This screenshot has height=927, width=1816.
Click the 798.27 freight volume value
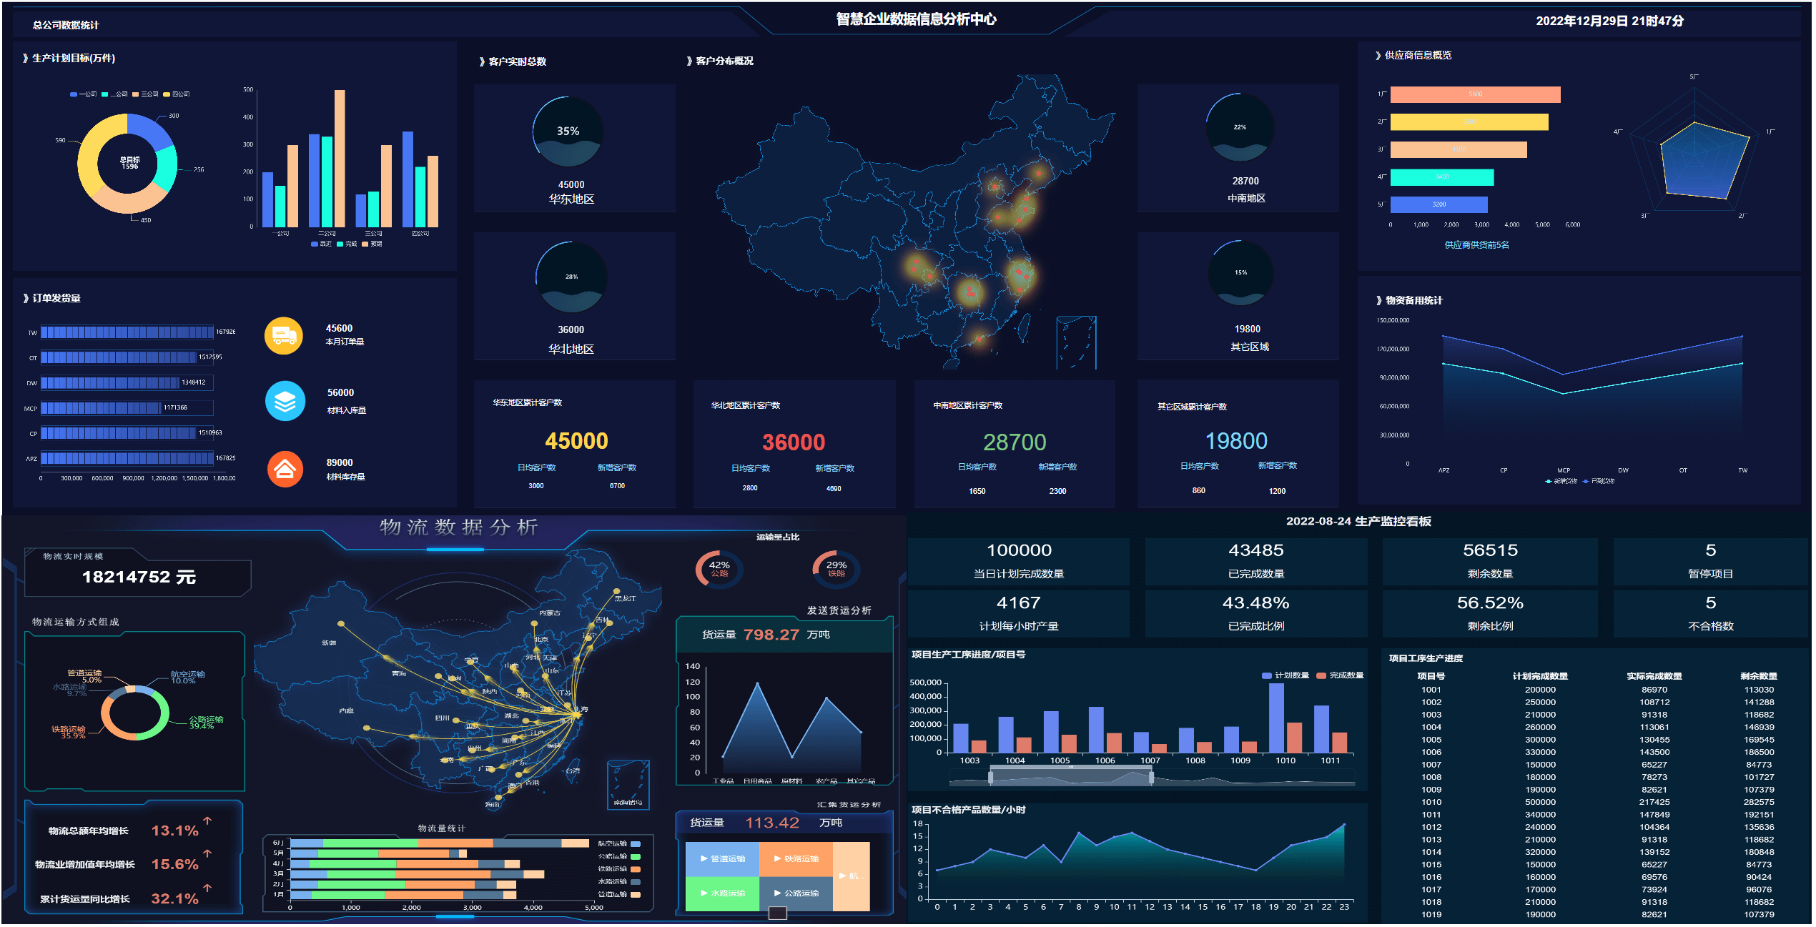(771, 635)
